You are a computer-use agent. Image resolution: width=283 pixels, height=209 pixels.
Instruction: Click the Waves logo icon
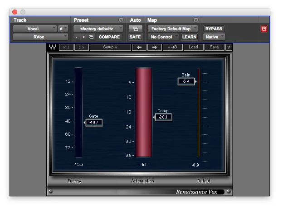click(53, 47)
